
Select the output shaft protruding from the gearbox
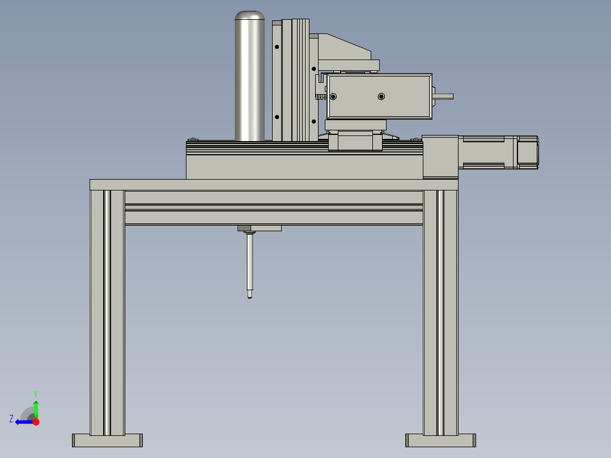pos(443,96)
